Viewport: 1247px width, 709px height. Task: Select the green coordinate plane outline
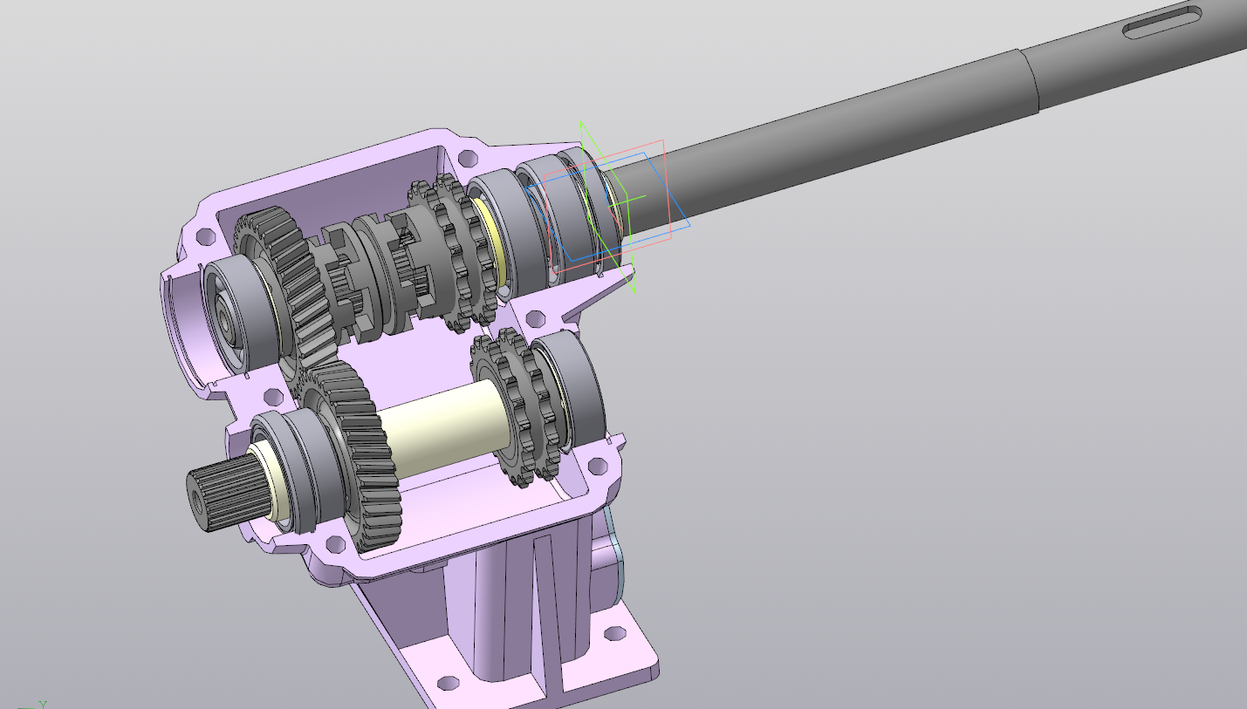(x=606, y=205)
